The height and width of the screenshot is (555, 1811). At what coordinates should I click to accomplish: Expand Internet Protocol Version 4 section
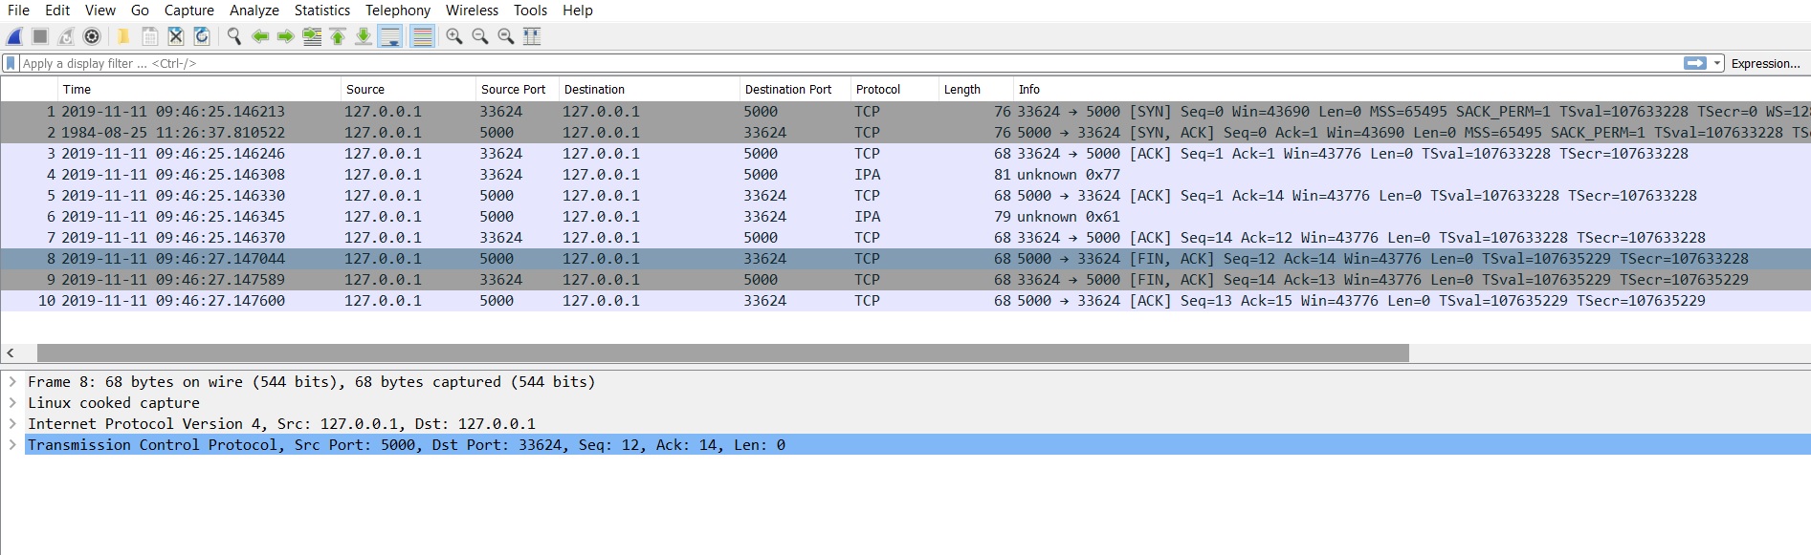coord(12,424)
